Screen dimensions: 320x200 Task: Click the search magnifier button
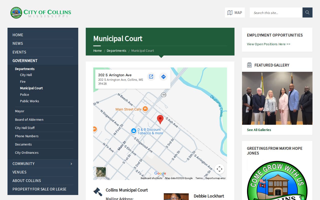(307, 12)
